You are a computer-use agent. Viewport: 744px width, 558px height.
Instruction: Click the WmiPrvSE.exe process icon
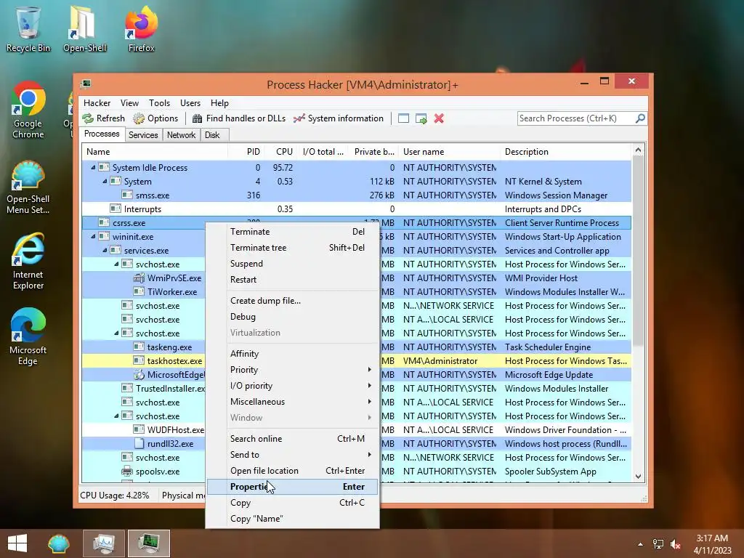click(x=139, y=278)
